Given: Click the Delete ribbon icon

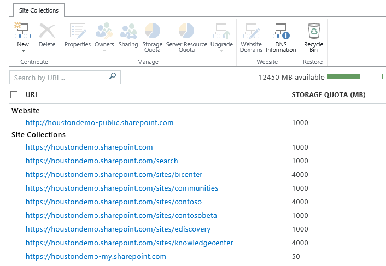Looking at the screenshot, I should (47, 31).
